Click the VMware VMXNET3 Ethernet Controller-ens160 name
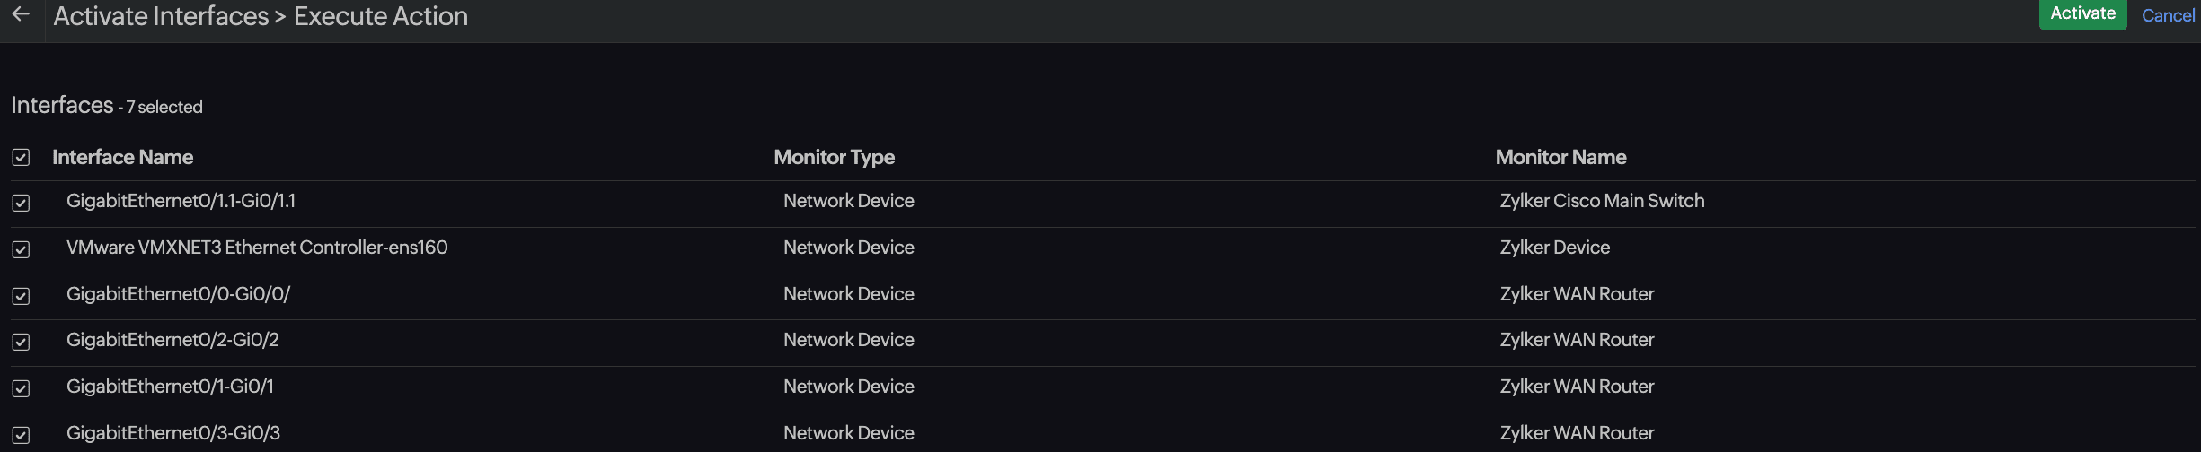The width and height of the screenshot is (2201, 452). pyautogui.click(x=257, y=248)
